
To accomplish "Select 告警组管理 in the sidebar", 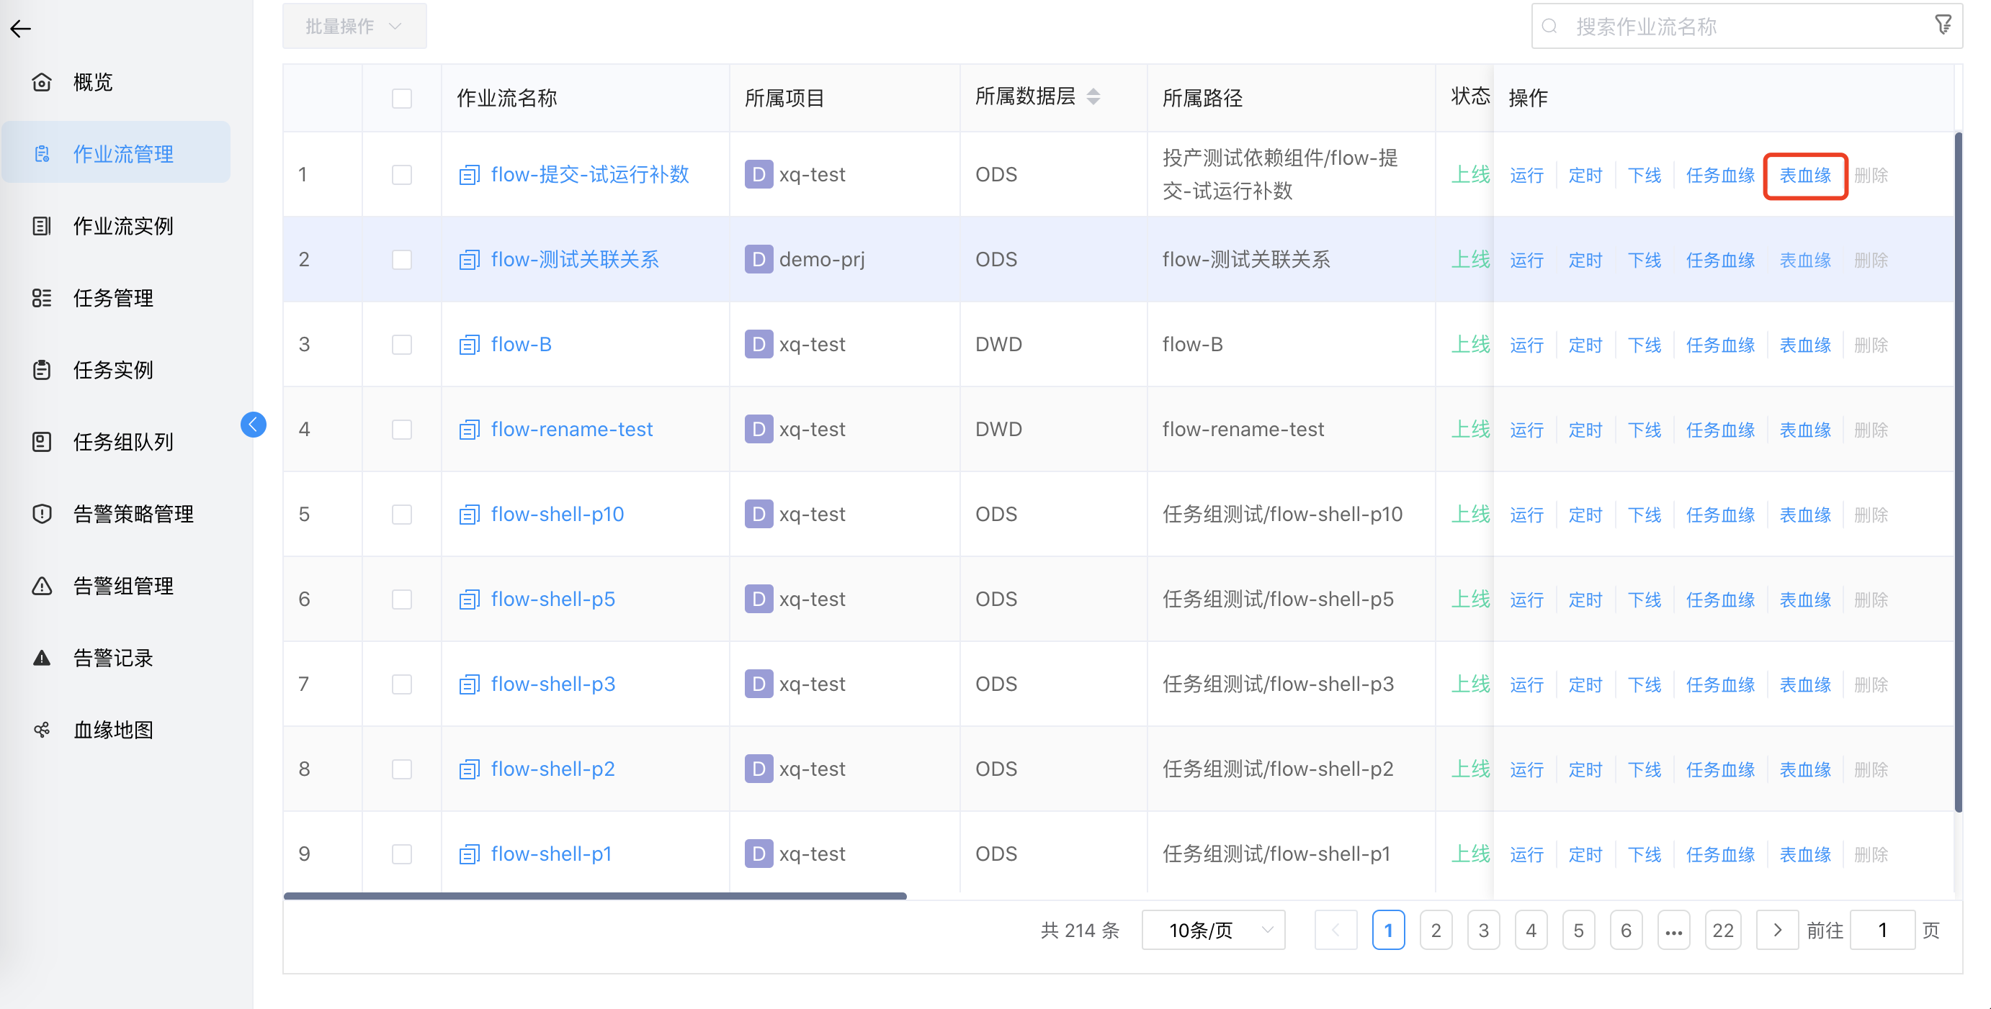I will pos(122,585).
